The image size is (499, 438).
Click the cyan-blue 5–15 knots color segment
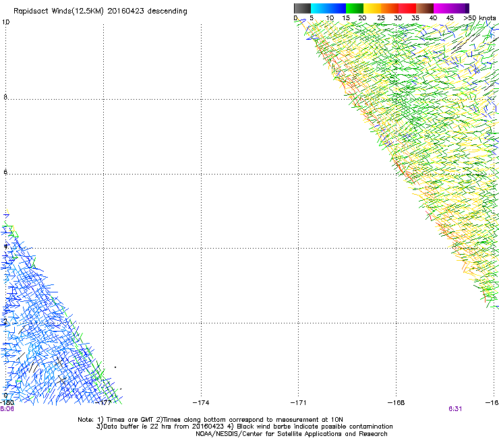pos(328,8)
